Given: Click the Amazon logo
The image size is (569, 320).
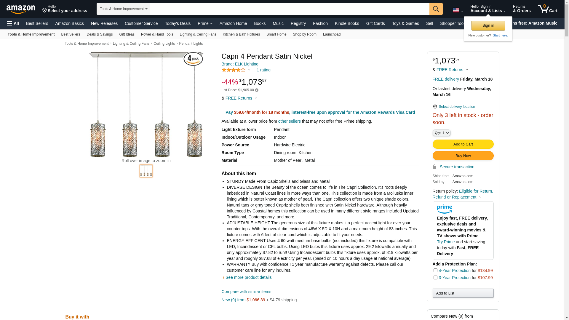Looking at the screenshot, I should pyautogui.click(x=21, y=9).
